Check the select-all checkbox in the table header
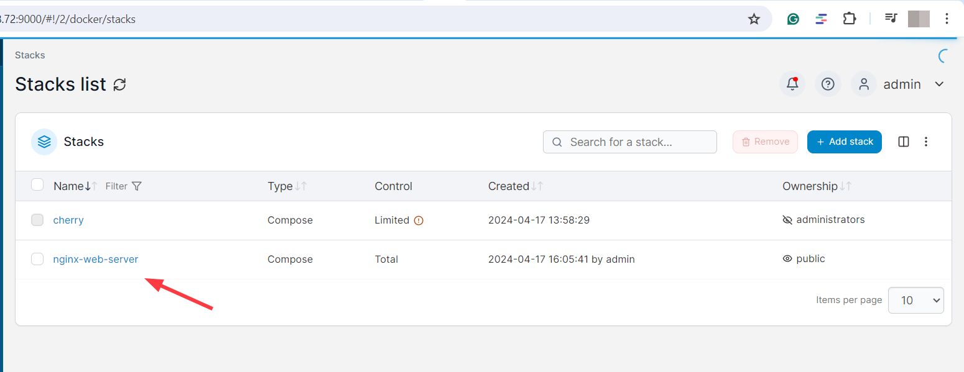 [x=37, y=184]
